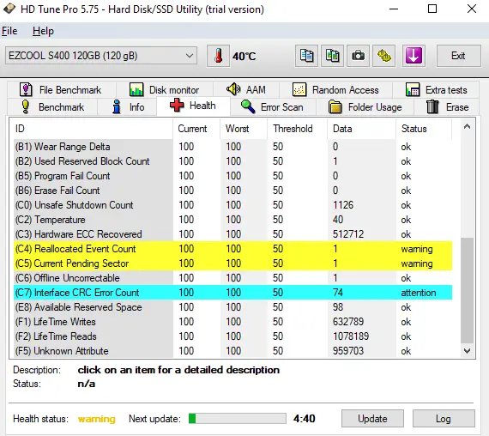Click the scrollbar up arrow
The height and width of the screenshot is (436, 489).
click(x=467, y=127)
